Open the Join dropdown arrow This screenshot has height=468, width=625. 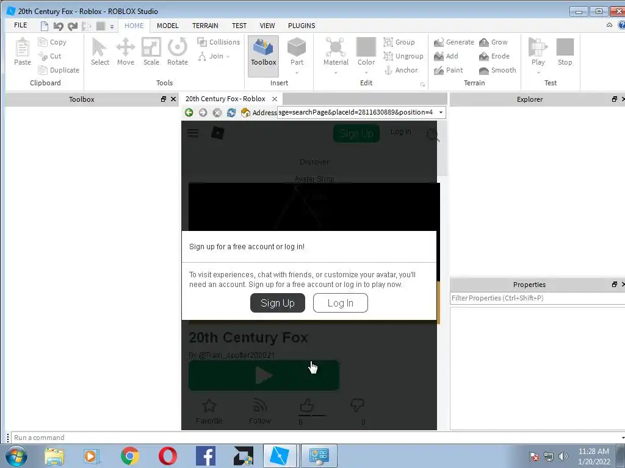(x=228, y=57)
